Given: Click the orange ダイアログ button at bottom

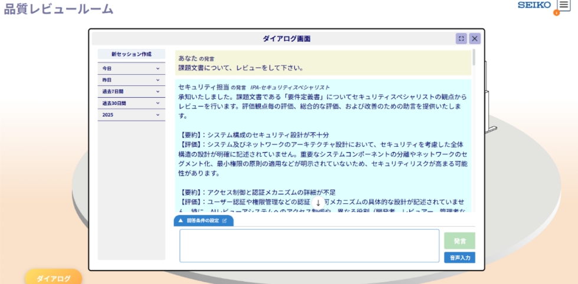Looking at the screenshot, I should pyautogui.click(x=54, y=278).
